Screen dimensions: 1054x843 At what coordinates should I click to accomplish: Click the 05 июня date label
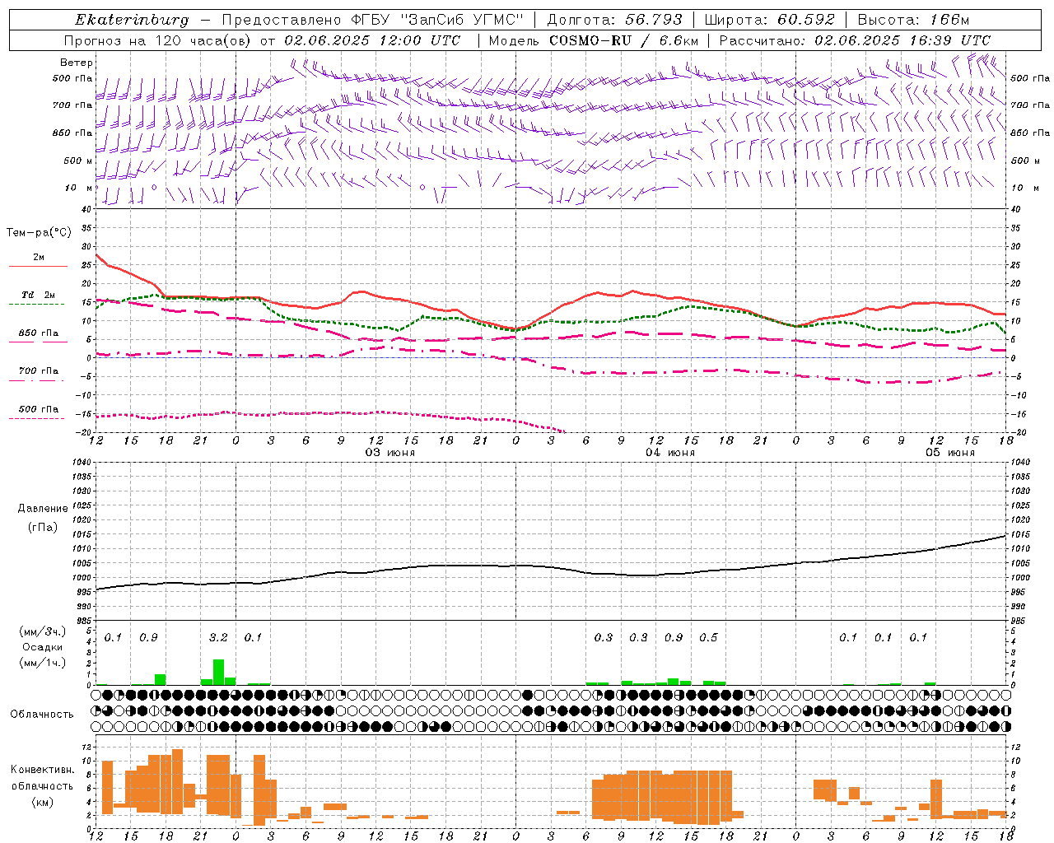[949, 453]
